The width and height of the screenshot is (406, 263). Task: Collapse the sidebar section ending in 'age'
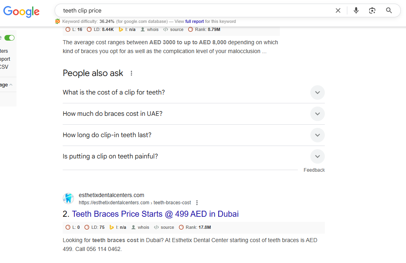[x=10, y=85]
